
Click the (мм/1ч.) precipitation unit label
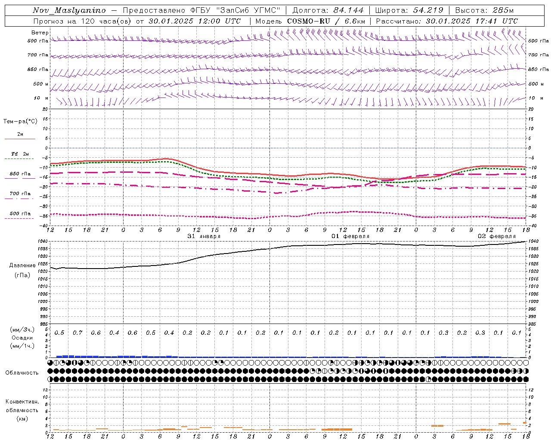pos(22,346)
